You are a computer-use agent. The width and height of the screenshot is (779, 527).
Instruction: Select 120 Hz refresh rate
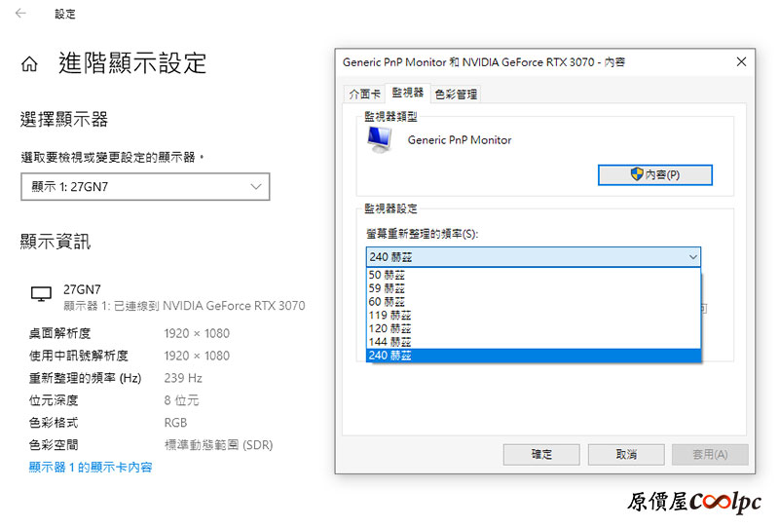[x=533, y=328]
